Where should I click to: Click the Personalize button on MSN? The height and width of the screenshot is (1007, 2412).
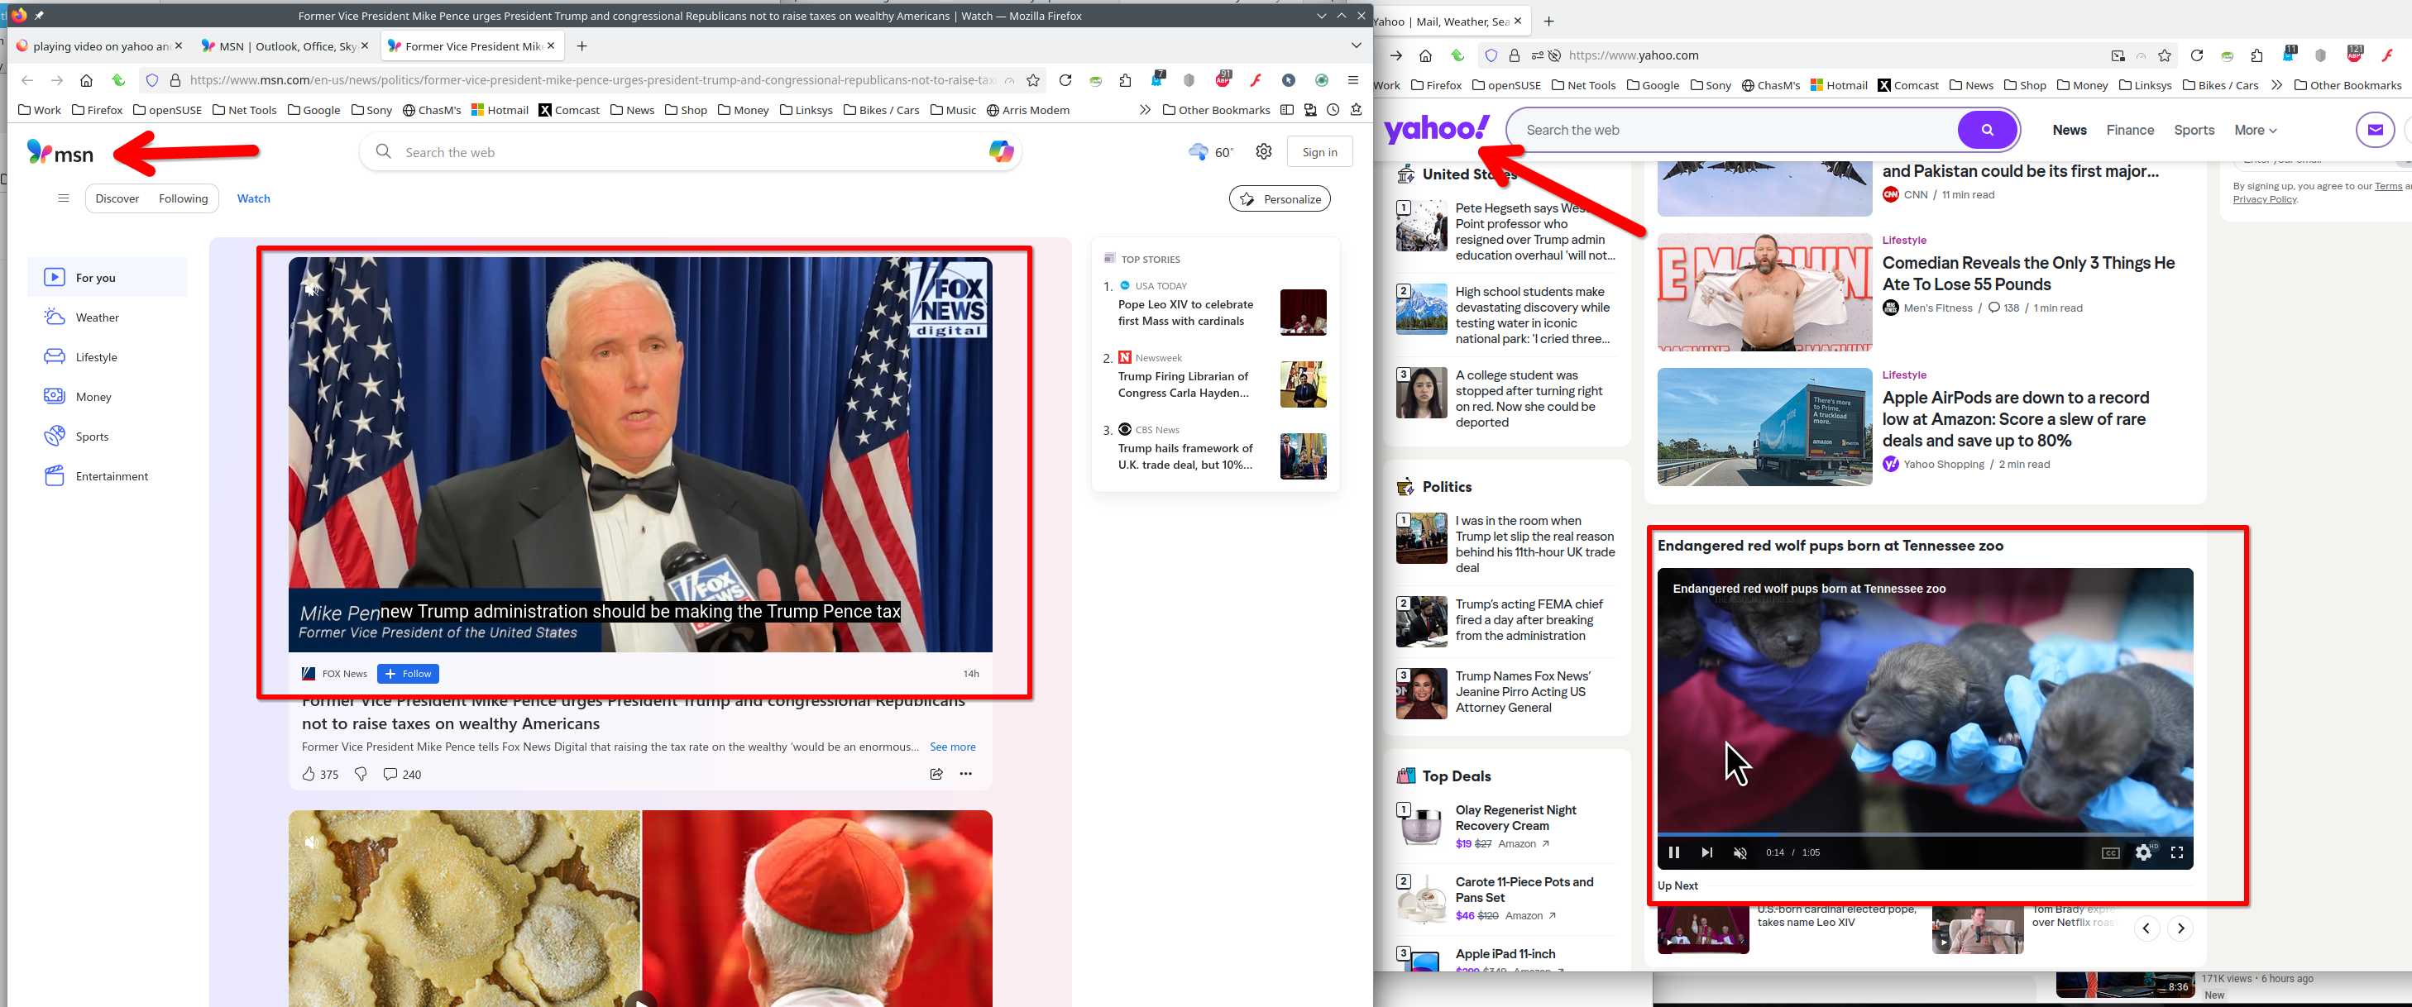click(x=1279, y=198)
